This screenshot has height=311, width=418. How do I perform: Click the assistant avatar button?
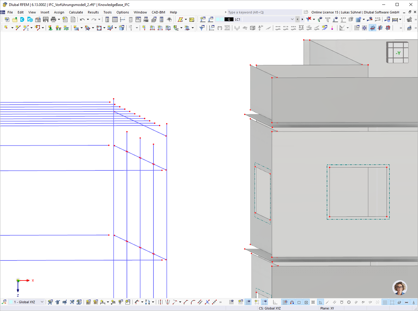pyautogui.click(x=399, y=288)
